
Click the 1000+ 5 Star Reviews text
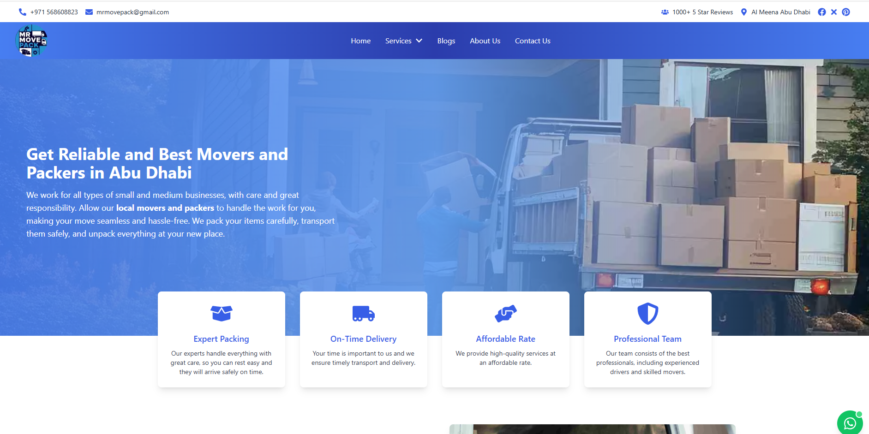coord(702,12)
